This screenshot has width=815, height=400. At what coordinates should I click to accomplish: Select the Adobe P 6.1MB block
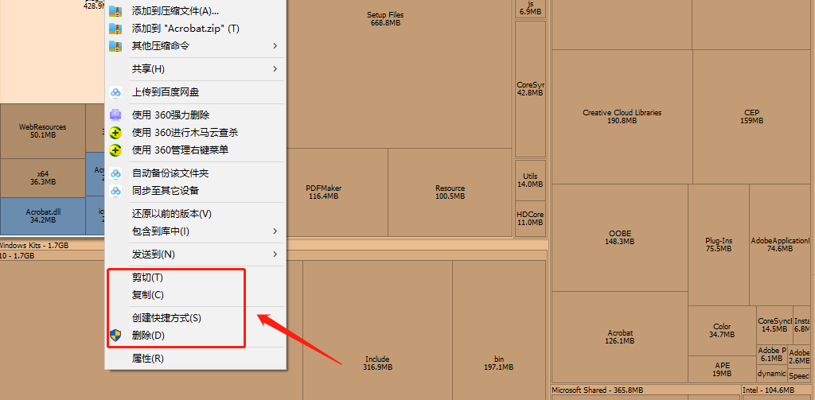click(772, 355)
